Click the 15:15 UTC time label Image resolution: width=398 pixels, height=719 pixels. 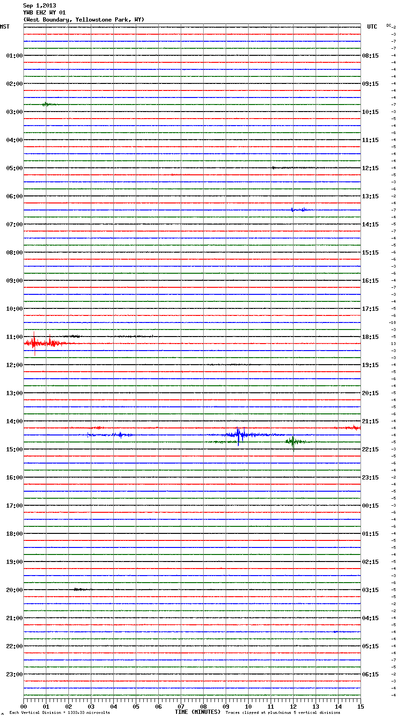[x=370, y=253]
